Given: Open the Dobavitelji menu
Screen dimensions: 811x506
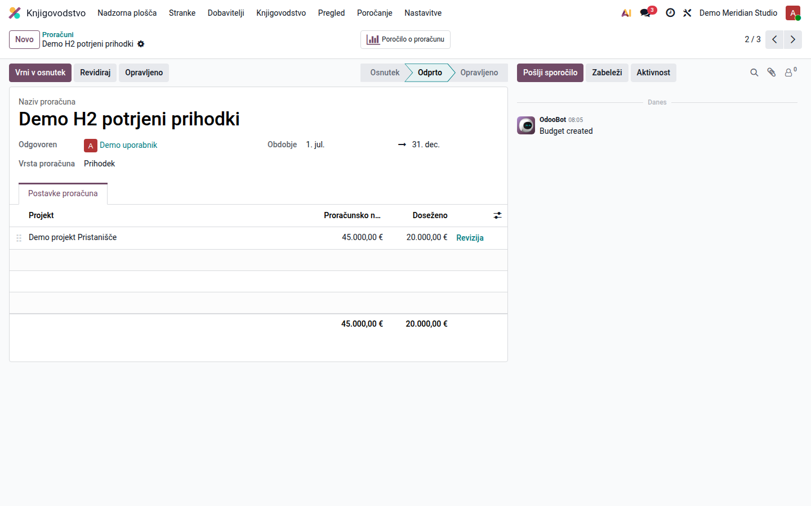Looking at the screenshot, I should 226,13.
